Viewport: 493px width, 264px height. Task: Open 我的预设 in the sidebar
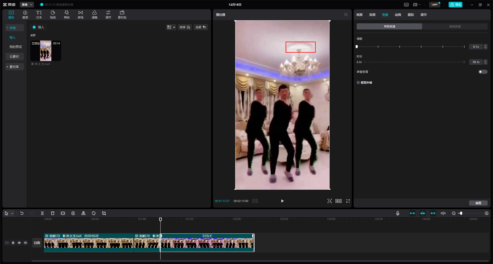[x=16, y=47]
